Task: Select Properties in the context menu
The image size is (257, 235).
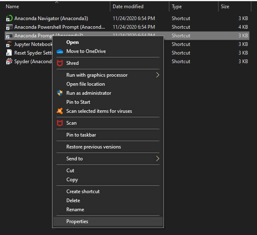Action: (77, 221)
